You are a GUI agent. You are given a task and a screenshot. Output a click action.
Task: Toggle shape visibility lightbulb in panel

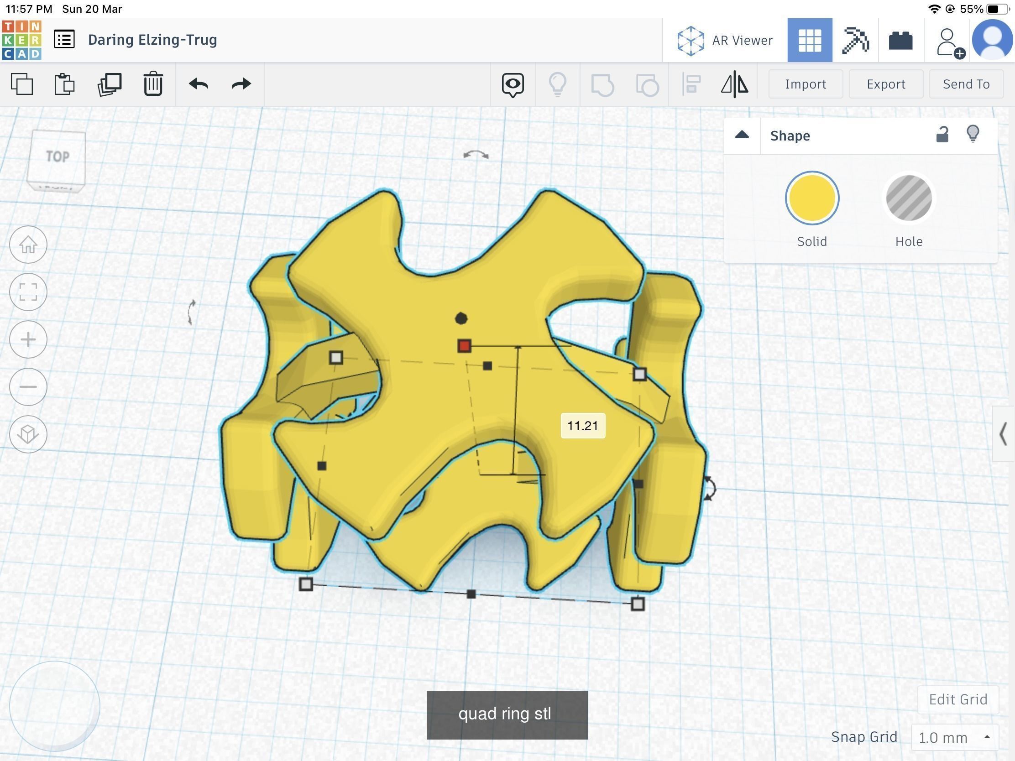coord(973,135)
